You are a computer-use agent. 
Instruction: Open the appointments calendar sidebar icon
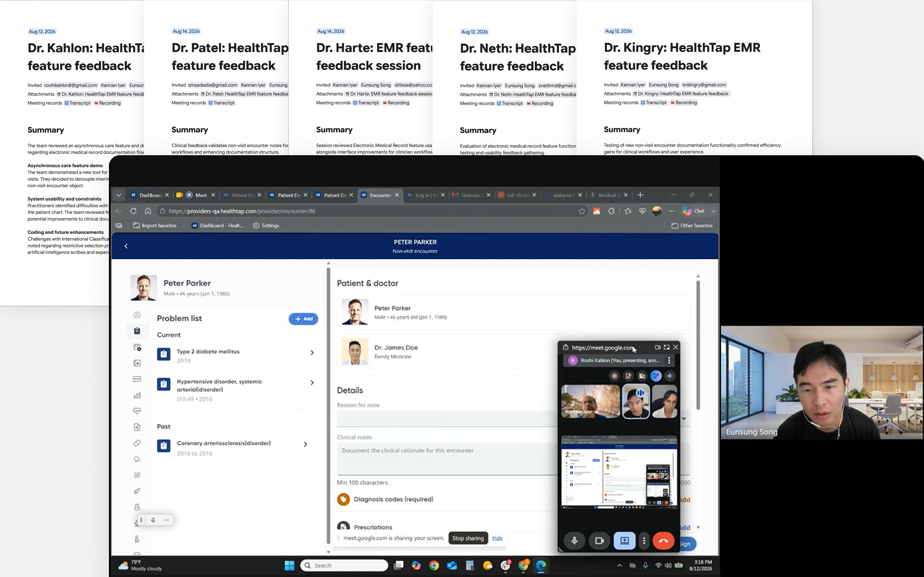click(137, 347)
